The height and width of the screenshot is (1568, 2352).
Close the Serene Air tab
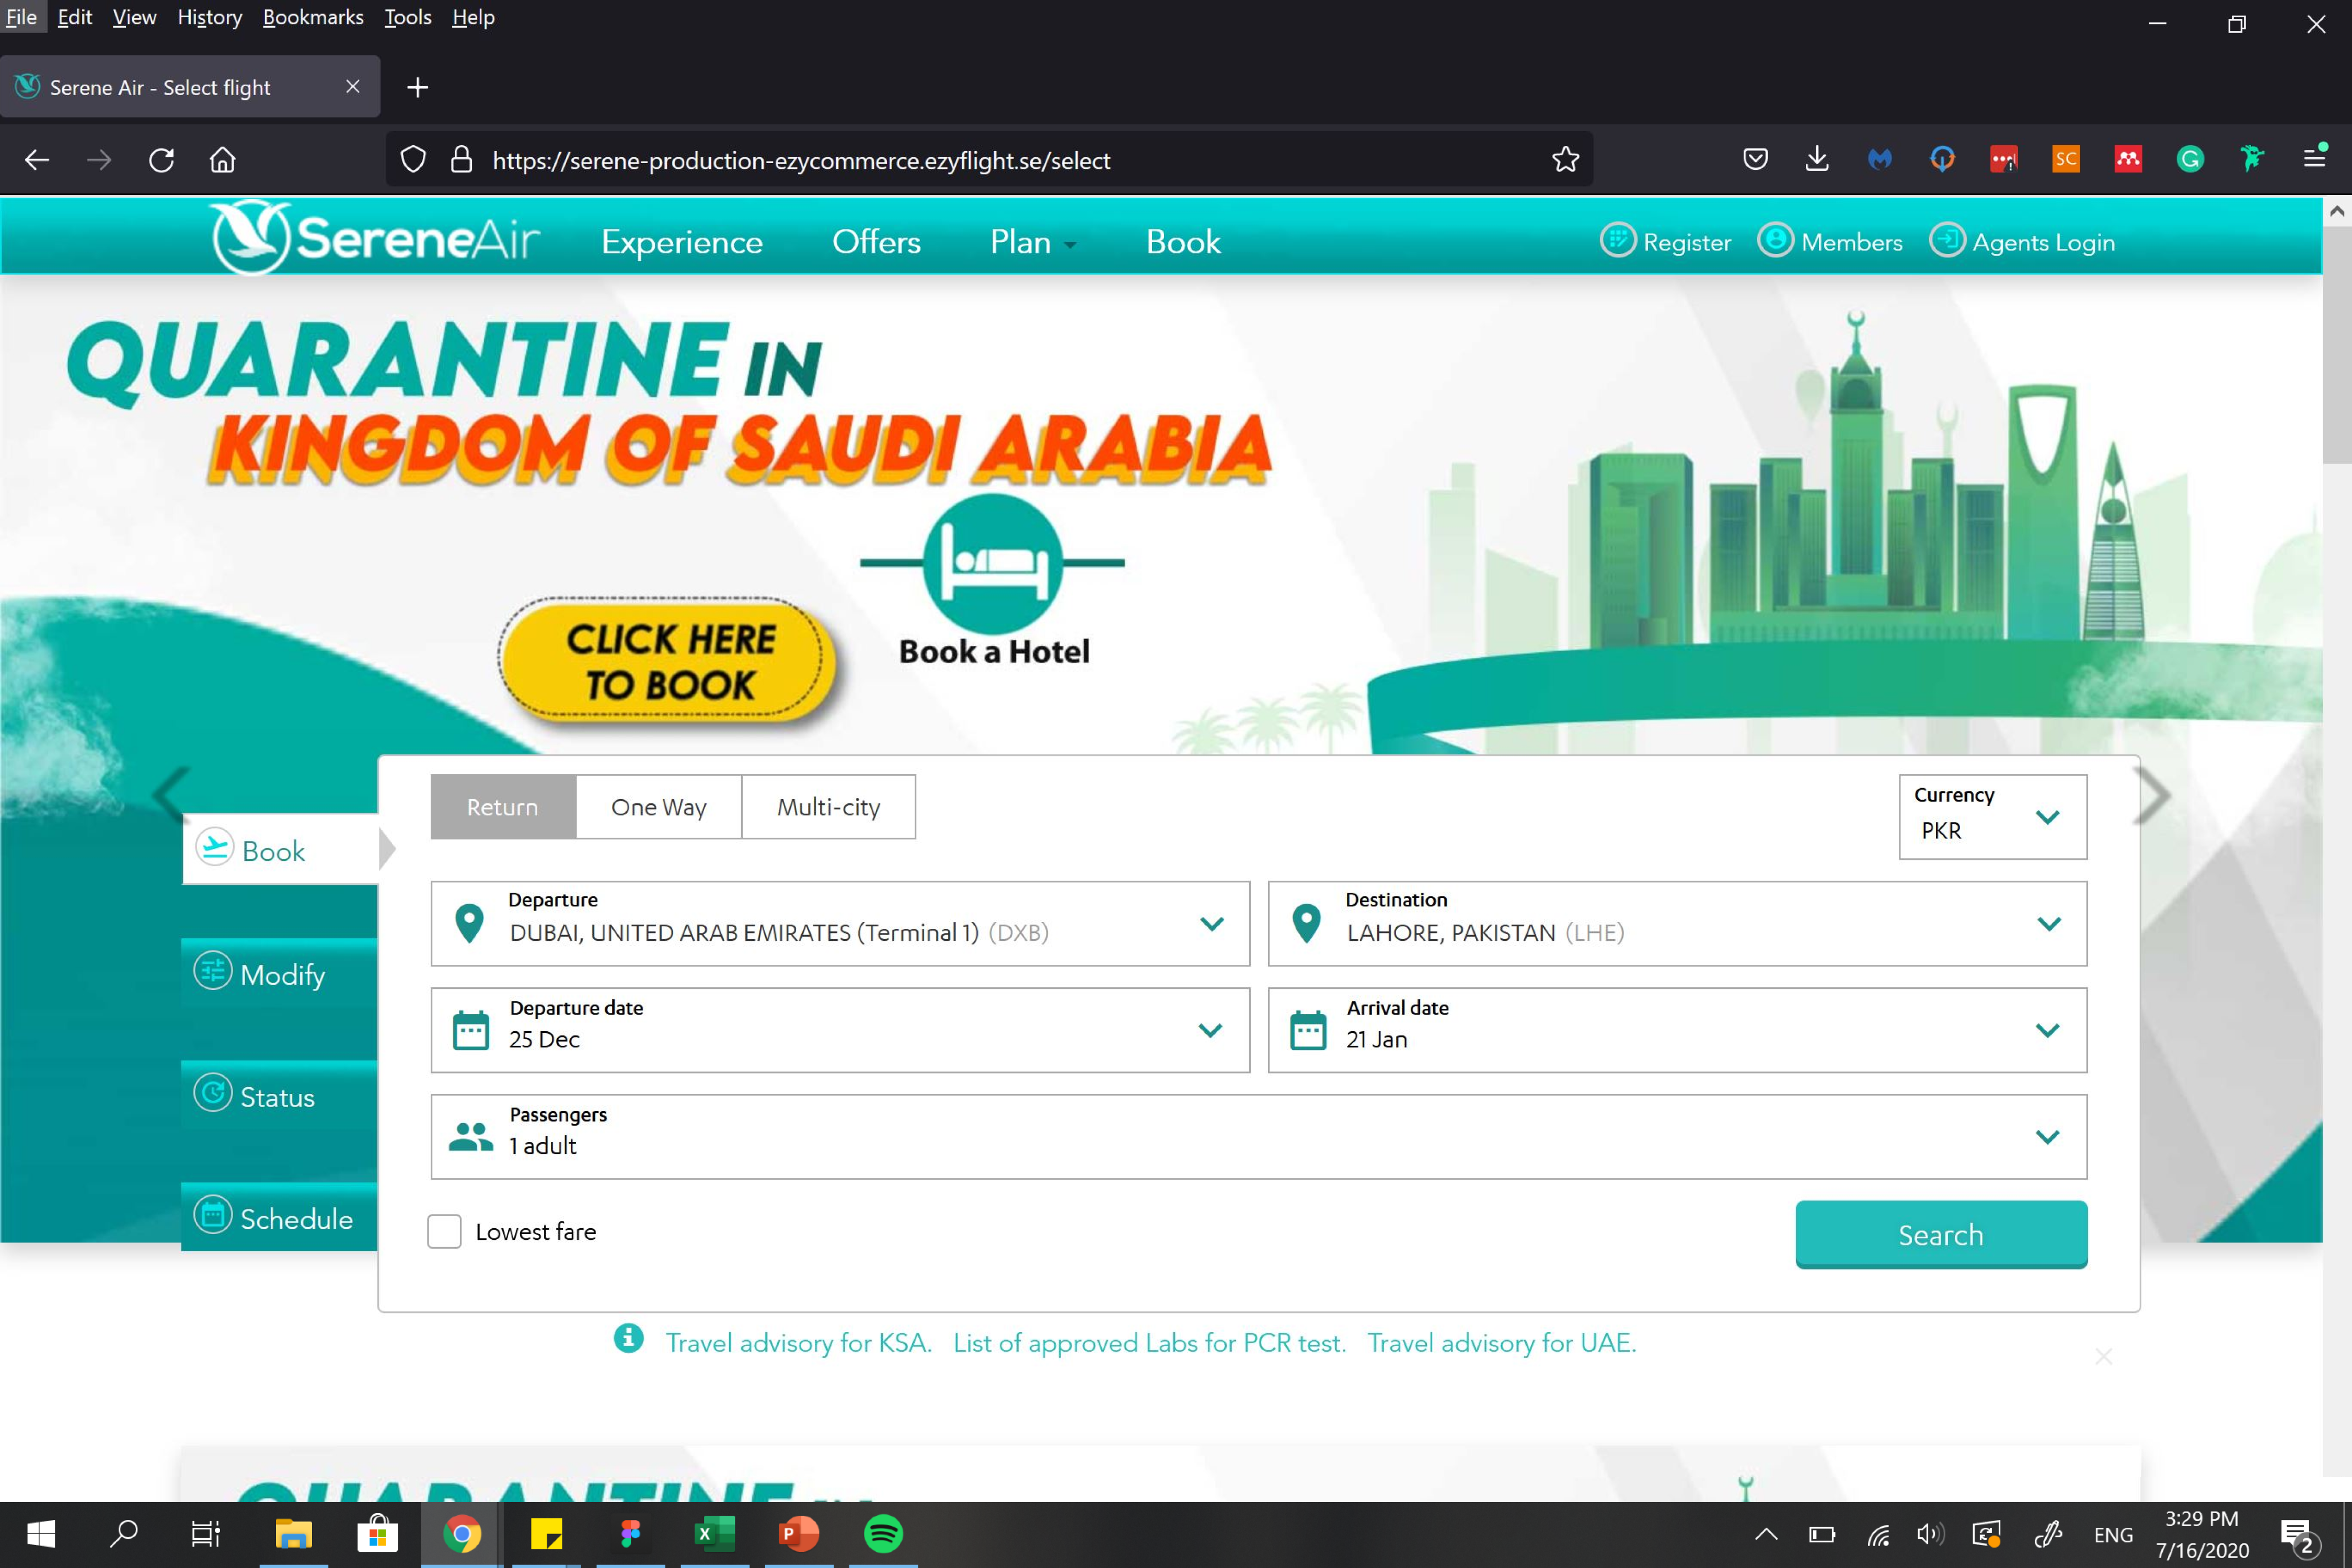pyautogui.click(x=352, y=87)
